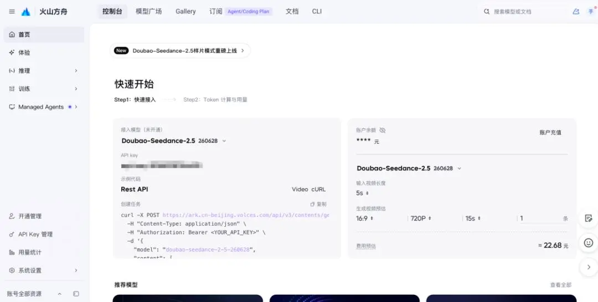The height and width of the screenshot is (302, 598).
Task: Click the Rest API label
Action: [135, 189]
